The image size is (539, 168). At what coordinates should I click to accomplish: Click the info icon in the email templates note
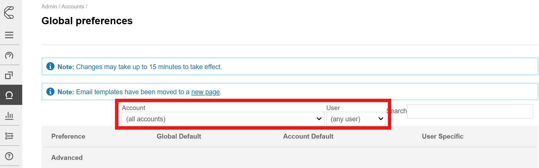click(x=50, y=92)
